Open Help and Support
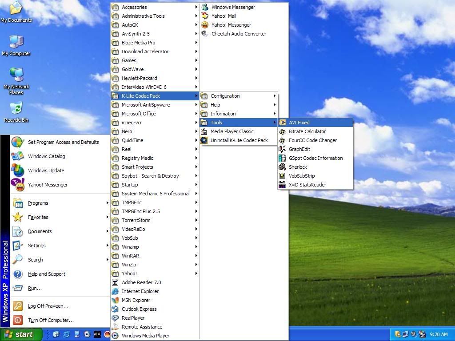This screenshot has width=455, height=341. (x=60, y=274)
